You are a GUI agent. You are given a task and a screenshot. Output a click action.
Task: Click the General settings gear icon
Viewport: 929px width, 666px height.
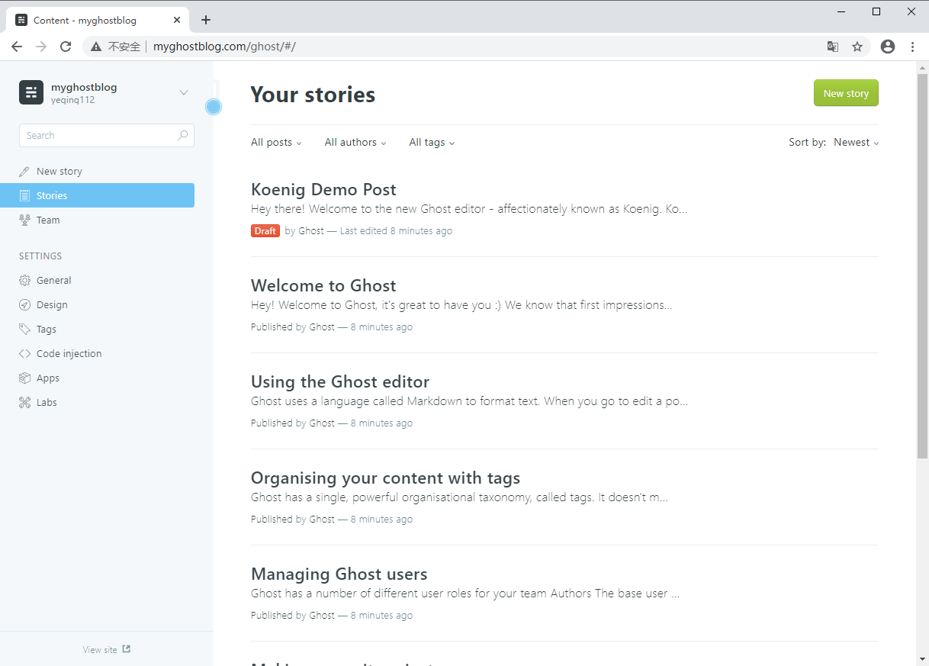pos(24,281)
